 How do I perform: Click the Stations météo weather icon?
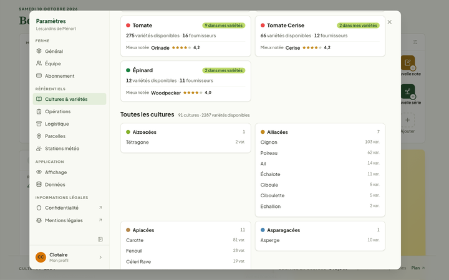(39, 148)
